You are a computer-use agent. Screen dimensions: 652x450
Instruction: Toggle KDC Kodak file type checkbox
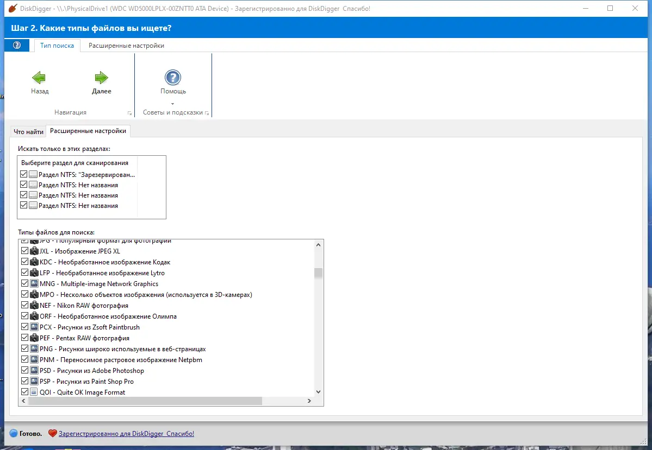[24, 262]
